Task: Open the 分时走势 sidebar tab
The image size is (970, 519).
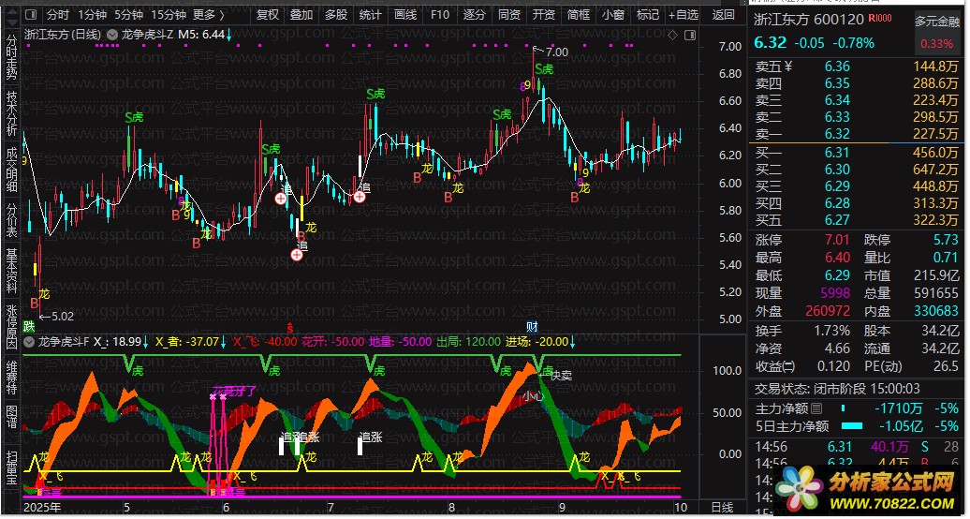Action: [11, 55]
